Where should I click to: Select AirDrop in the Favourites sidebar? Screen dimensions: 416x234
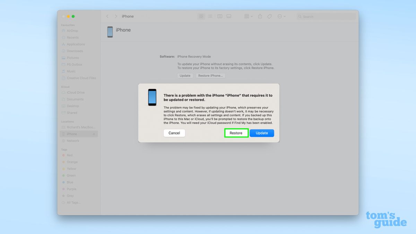(x=72, y=31)
